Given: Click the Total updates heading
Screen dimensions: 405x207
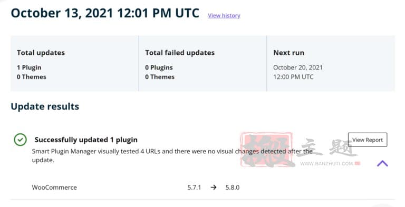Looking at the screenshot, I should pos(41,53).
